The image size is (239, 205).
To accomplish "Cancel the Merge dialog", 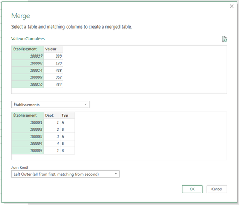I will 217,189.
